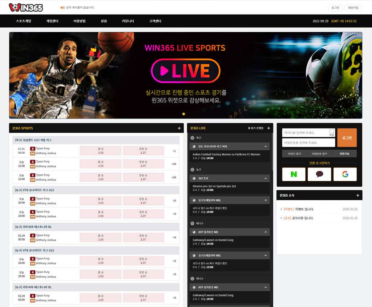Image resolution: width=372 pixels, height=307 pixels.
Task: Log in with the KakaoTalk speech bubble icon
Action: pos(319,174)
